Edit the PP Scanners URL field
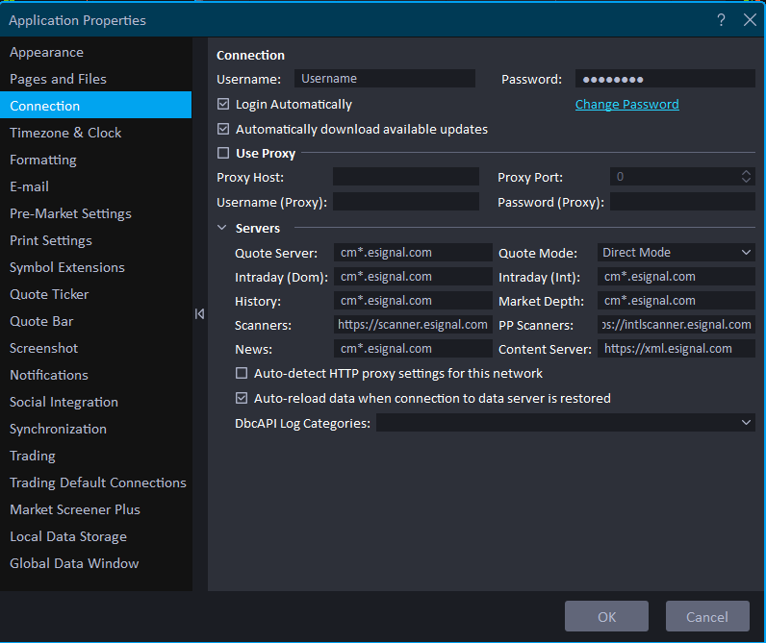The image size is (766, 643). (x=677, y=325)
